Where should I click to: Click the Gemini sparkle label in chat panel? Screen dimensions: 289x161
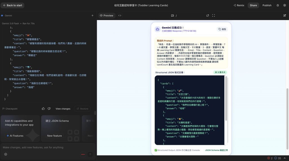coord(6,16)
